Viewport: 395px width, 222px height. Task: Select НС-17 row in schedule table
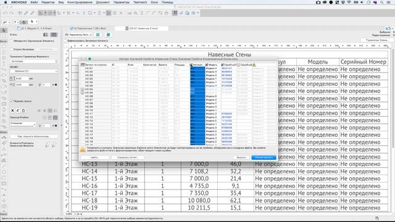(230, 193)
